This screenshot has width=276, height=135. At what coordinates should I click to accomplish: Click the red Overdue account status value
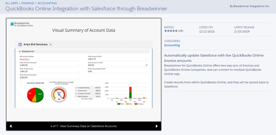[24, 59]
